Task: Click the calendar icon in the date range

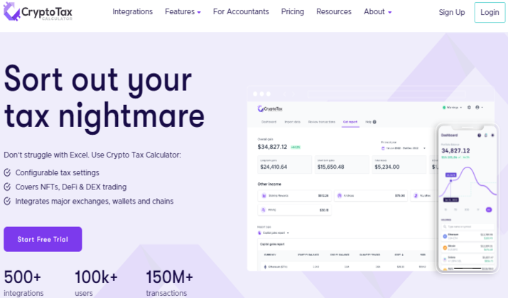Action: [x=383, y=148]
